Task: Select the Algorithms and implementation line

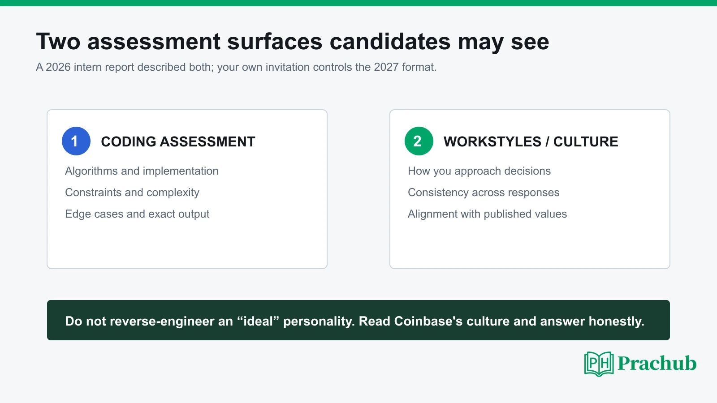Action: (x=142, y=171)
